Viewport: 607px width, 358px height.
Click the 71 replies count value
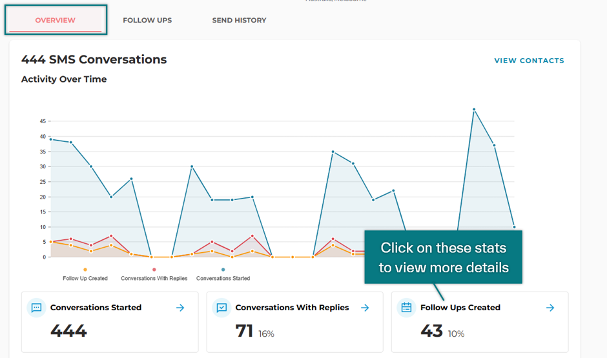click(x=244, y=331)
